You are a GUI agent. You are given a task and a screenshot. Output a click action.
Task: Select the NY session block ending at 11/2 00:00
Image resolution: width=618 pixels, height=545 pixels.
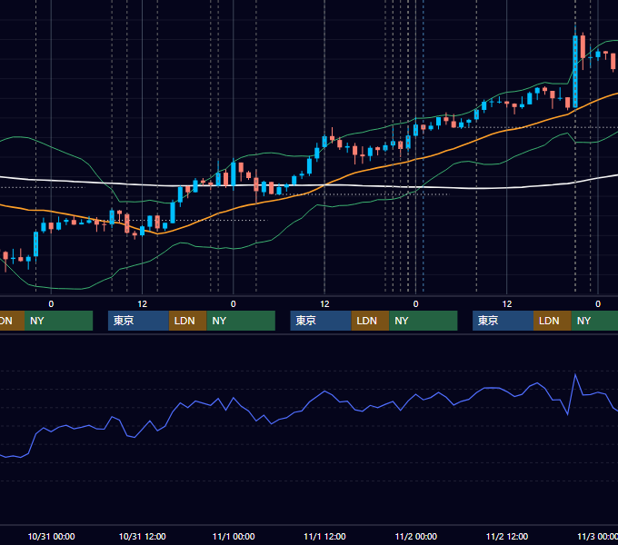point(424,321)
